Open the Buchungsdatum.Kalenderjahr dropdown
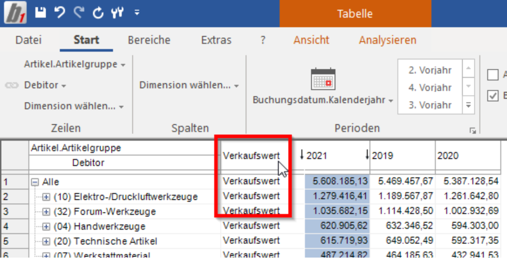This screenshot has width=507, height=259. (x=323, y=100)
